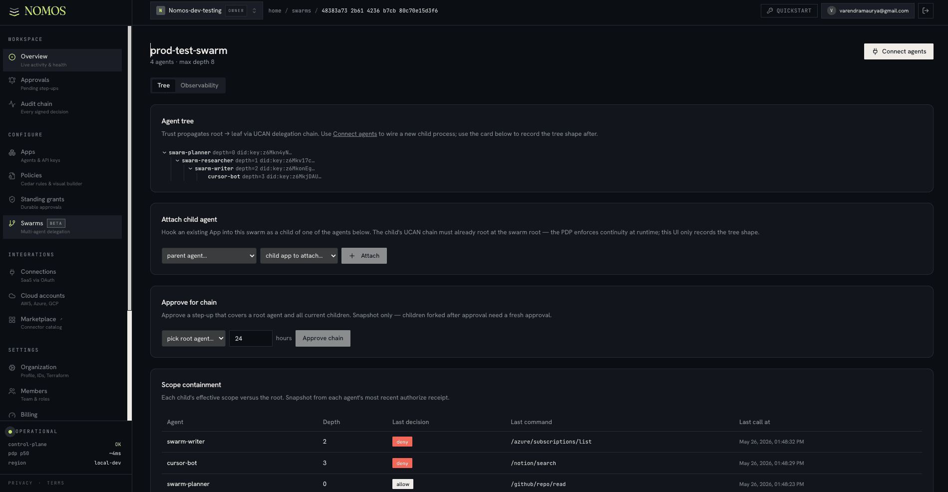Go to home breadcrumb

tap(275, 10)
